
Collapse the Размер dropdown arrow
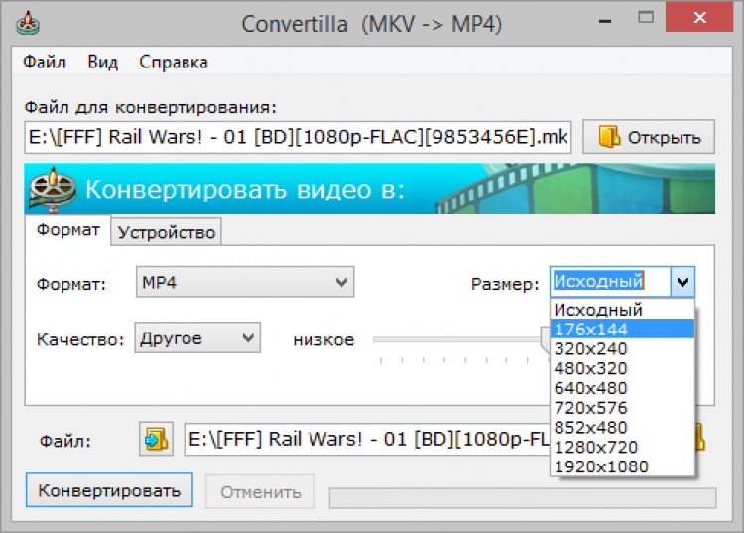tap(682, 282)
